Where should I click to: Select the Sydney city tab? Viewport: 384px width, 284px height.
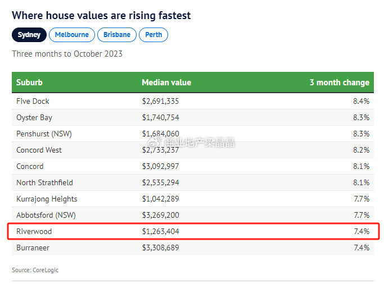coord(29,35)
